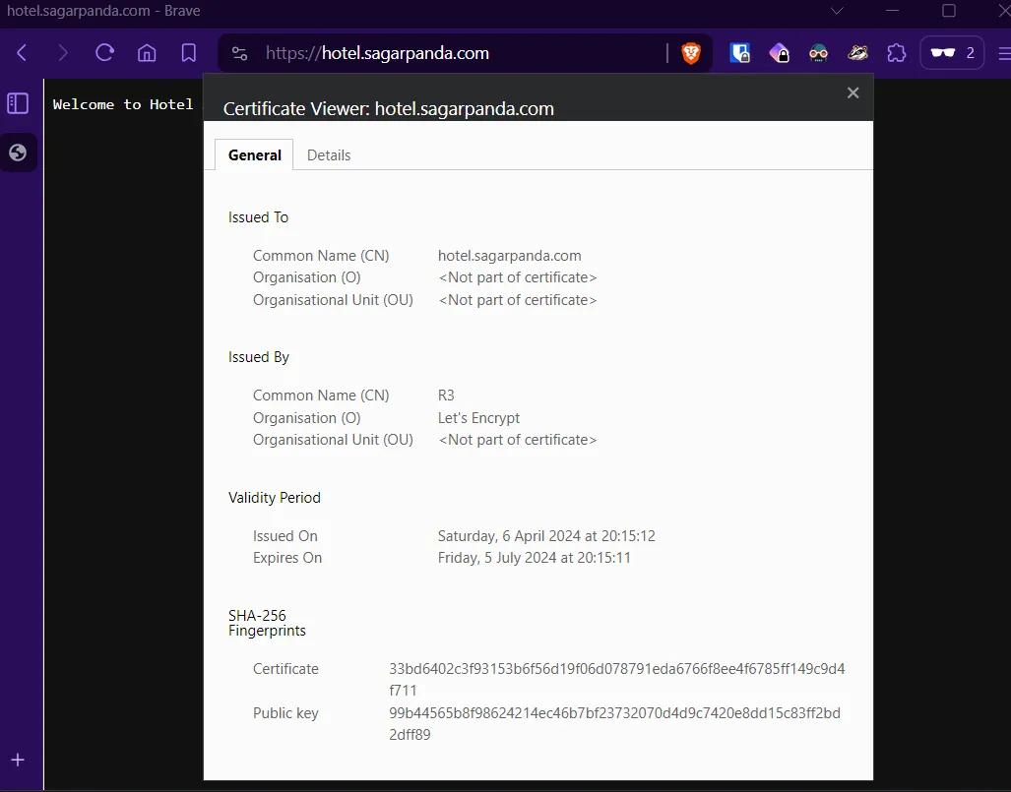The width and height of the screenshot is (1011, 792).
Task: Close the Certificate Viewer dialog
Action: [853, 92]
